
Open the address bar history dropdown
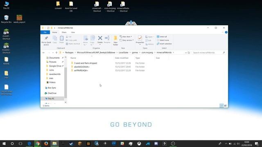[x=186, y=53]
